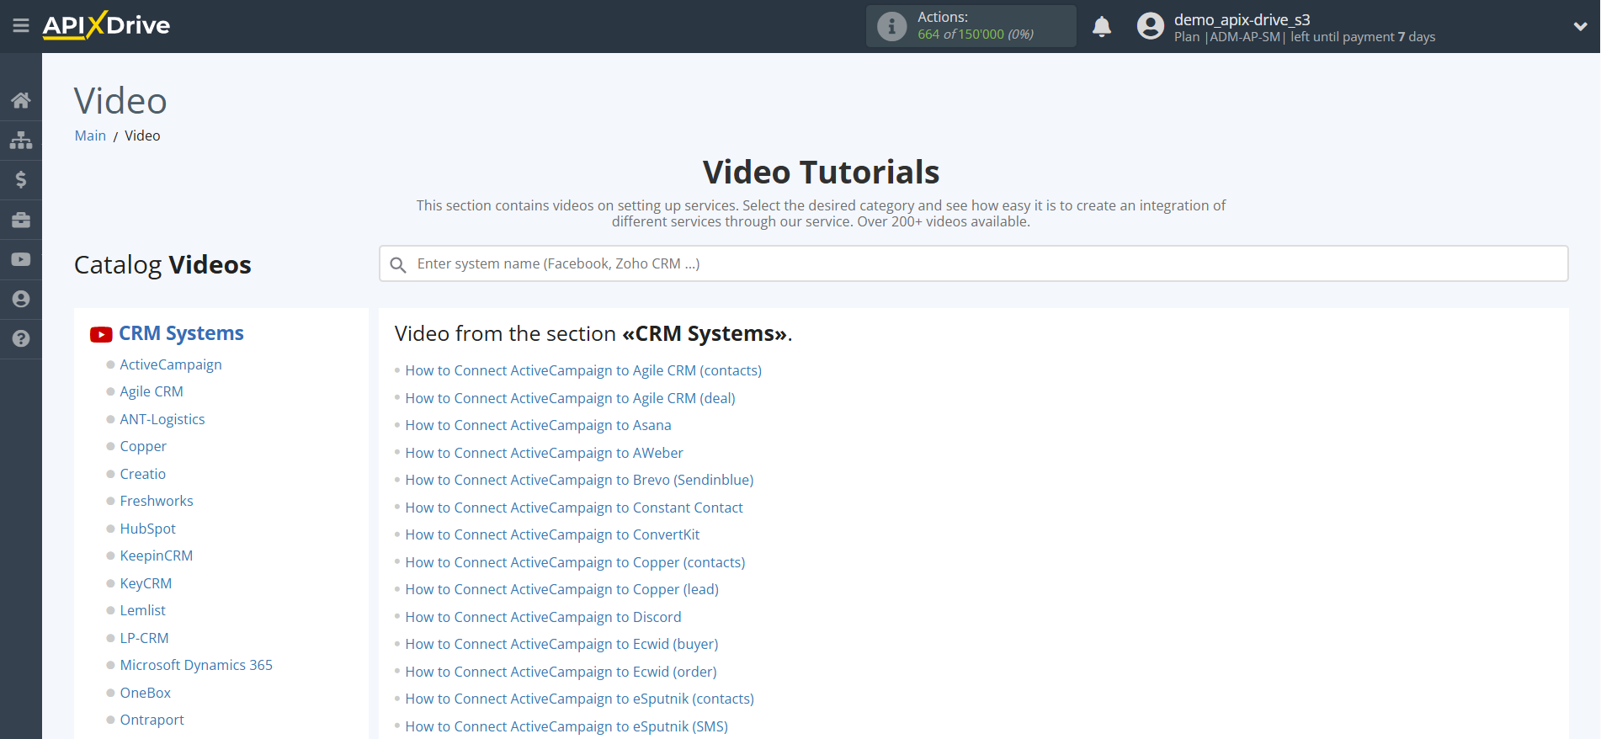
Task: Open ActiveCampaign to ConvertKit video
Action: tap(552, 534)
